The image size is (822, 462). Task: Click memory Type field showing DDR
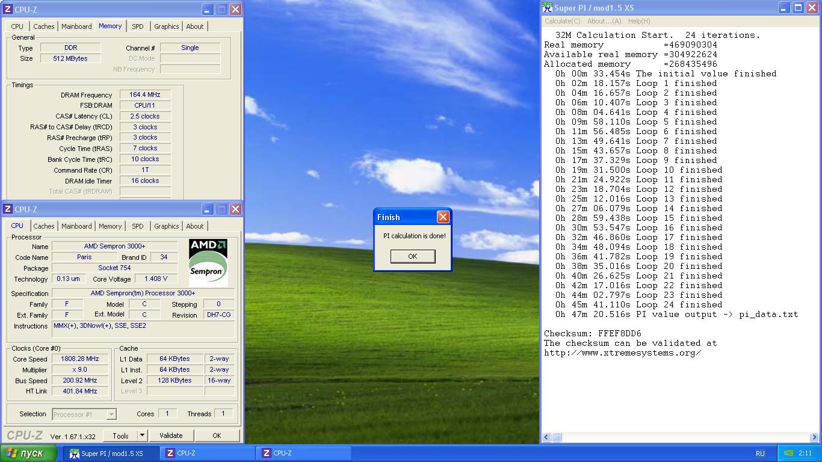point(70,48)
